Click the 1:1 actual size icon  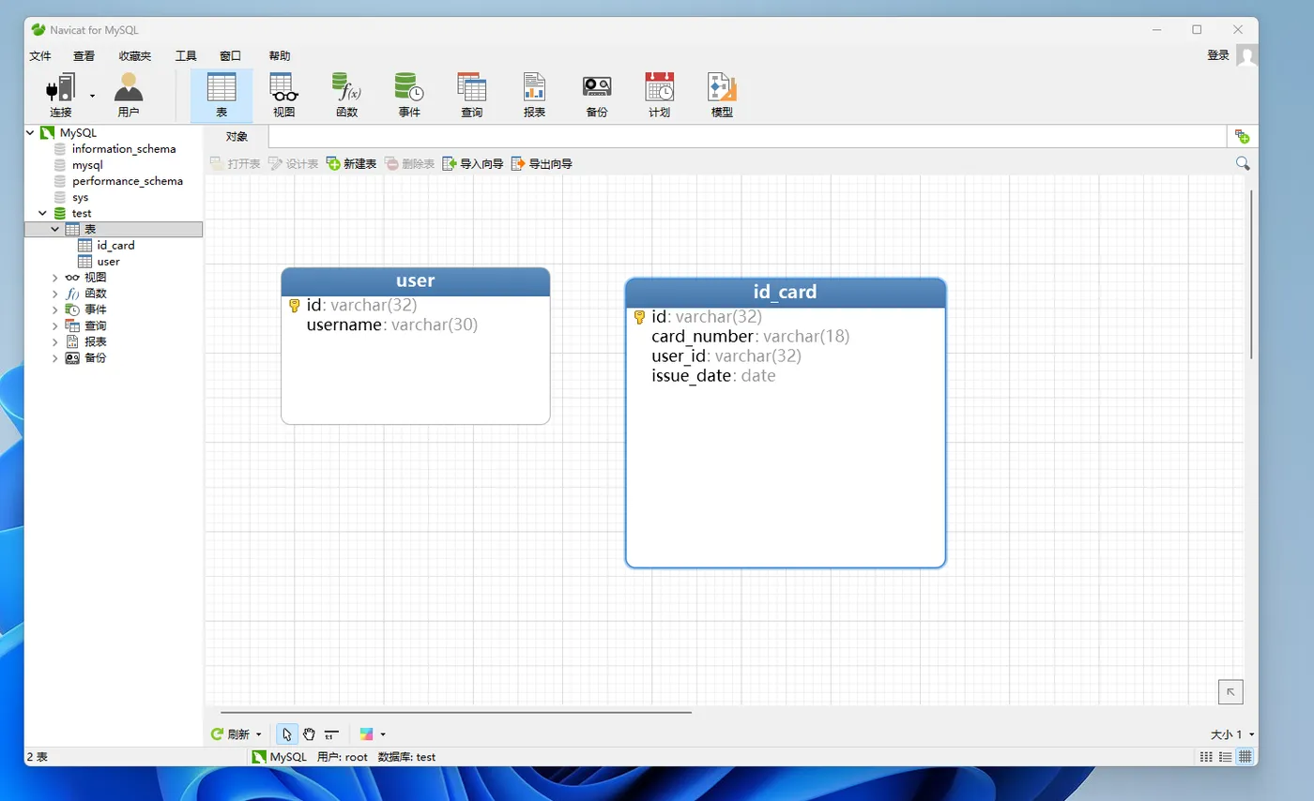[331, 734]
